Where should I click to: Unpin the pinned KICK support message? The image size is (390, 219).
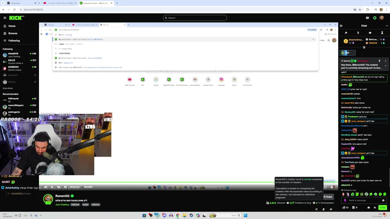(x=379, y=61)
